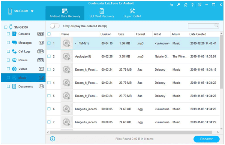Click Files Found status text
225x145 pixels.
pos(135,139)
